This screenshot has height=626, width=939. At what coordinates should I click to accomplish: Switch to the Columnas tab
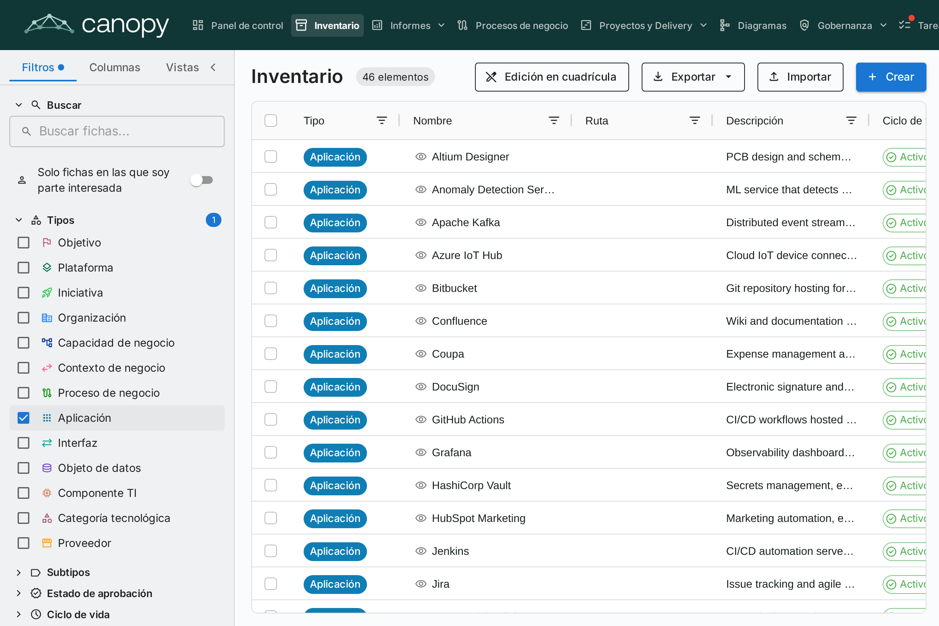(x=115, y=67)
